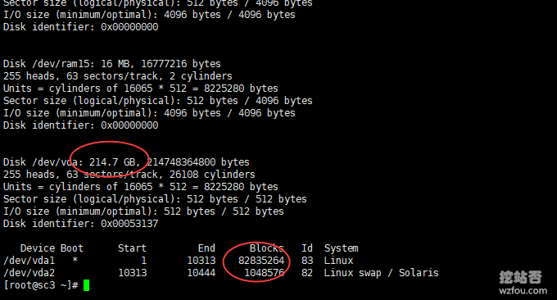The height and width of the screenshot is (300, 557).
Task: Select the Blocks value 1048576
Action: tap(264, 273)
